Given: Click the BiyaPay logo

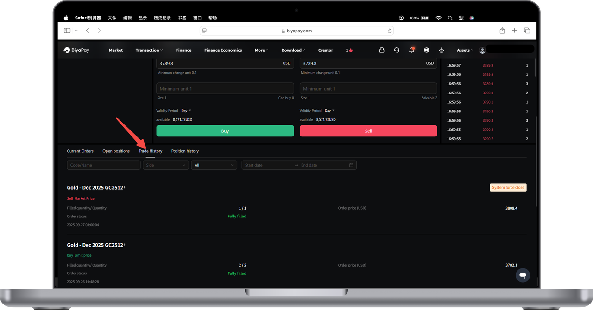Looking at the screenshot, I should pos(77,50).
